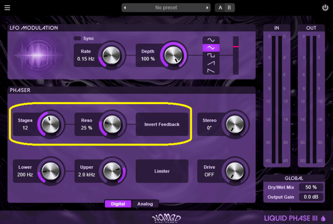This screenshot has height=224, width=333.
Task: Click the Stages 12 value
Action: tap(25, 128)
